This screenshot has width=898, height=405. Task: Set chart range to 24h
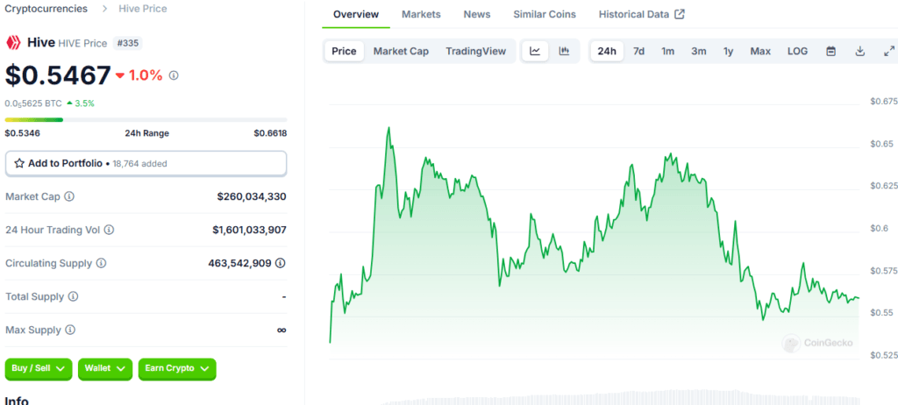pyautogui.click(x=607, y=51)
